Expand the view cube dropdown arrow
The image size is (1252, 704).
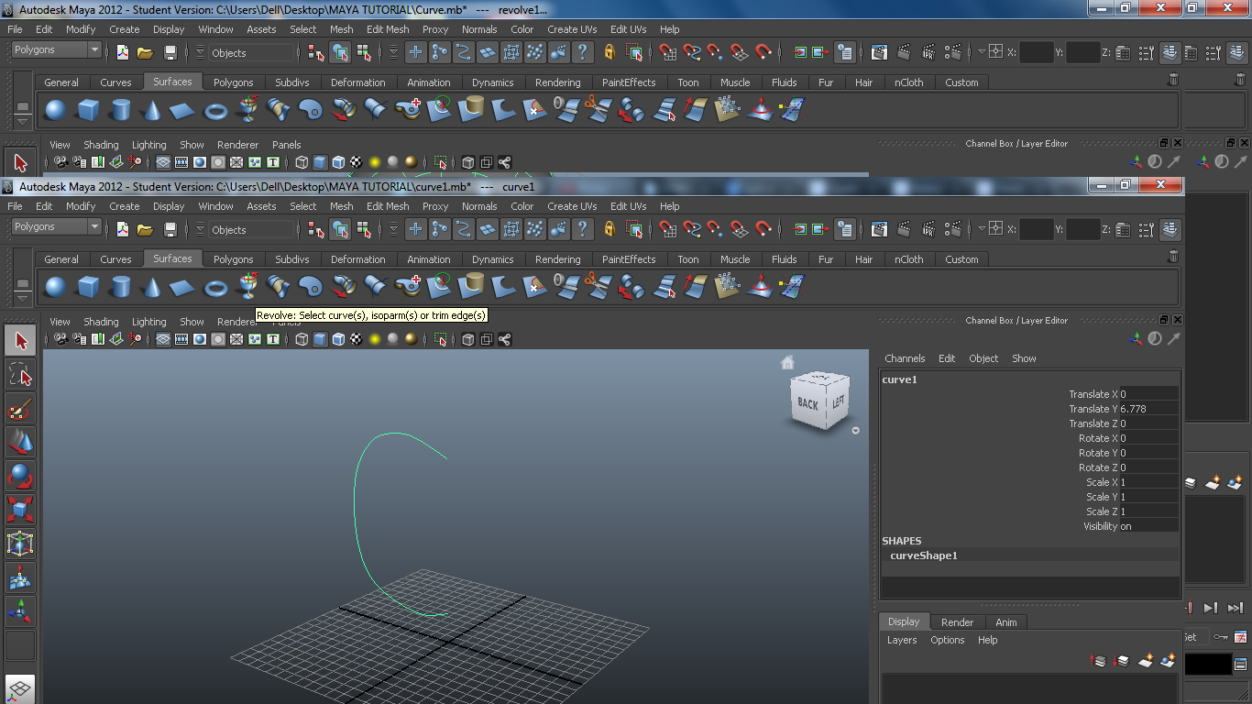(855, 431)
